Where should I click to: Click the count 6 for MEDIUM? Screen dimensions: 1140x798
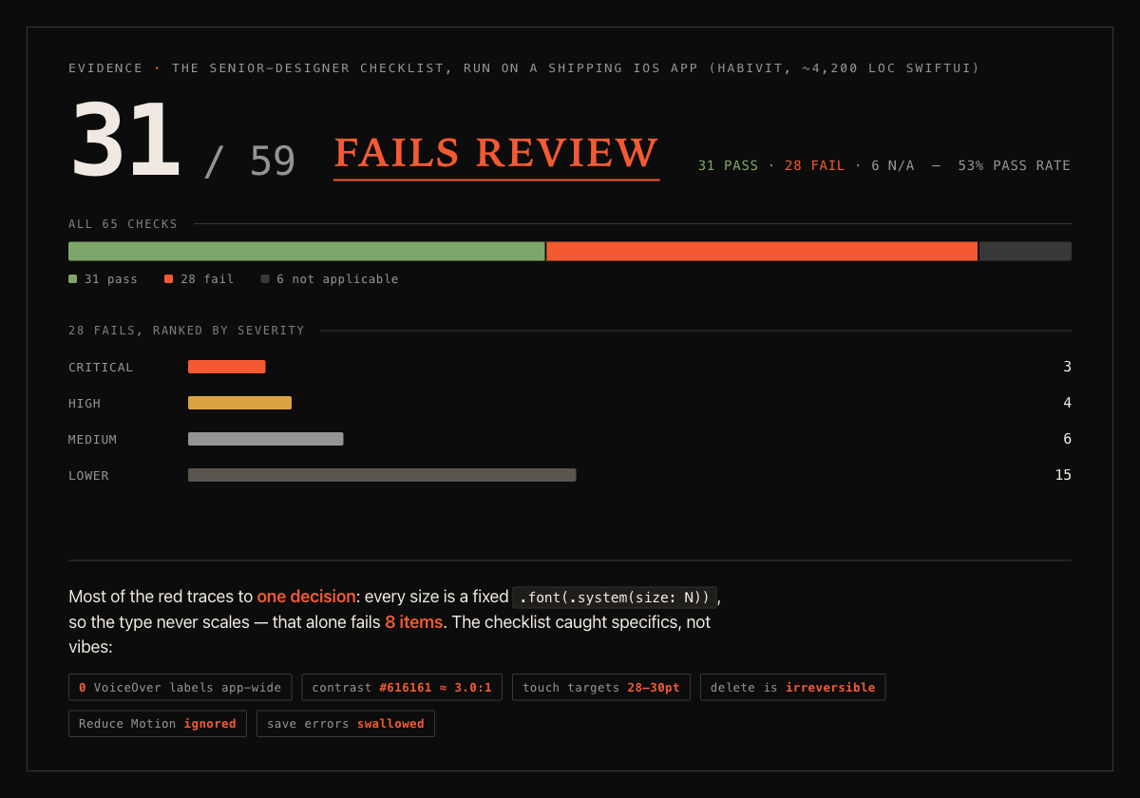click(x=1067, y=439)
